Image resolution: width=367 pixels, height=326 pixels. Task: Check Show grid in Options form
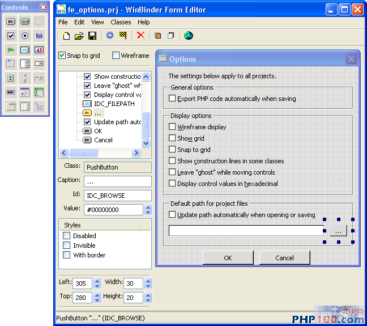[172, 138]
